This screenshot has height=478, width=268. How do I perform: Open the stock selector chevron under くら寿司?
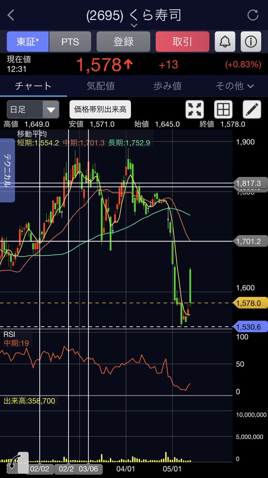[134, 25]
